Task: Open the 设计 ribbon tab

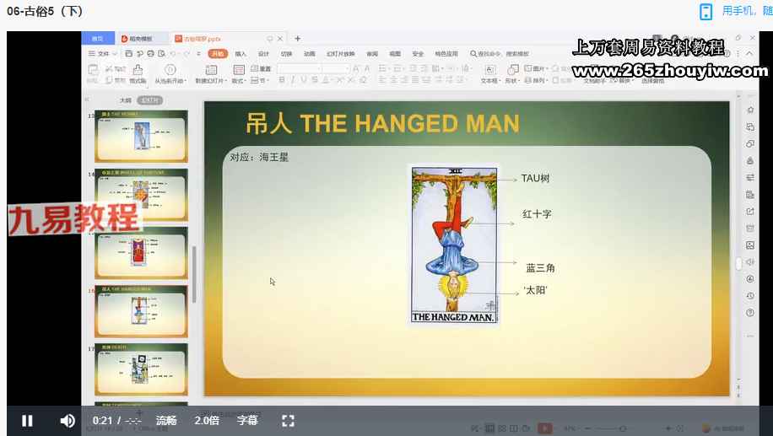Action: (264, 54)
